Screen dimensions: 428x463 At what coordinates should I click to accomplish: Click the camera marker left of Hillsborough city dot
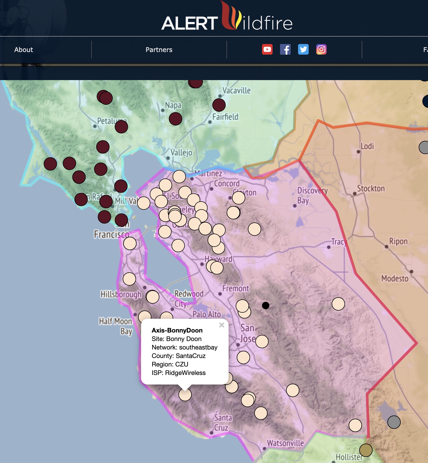[x=129, y=279]
